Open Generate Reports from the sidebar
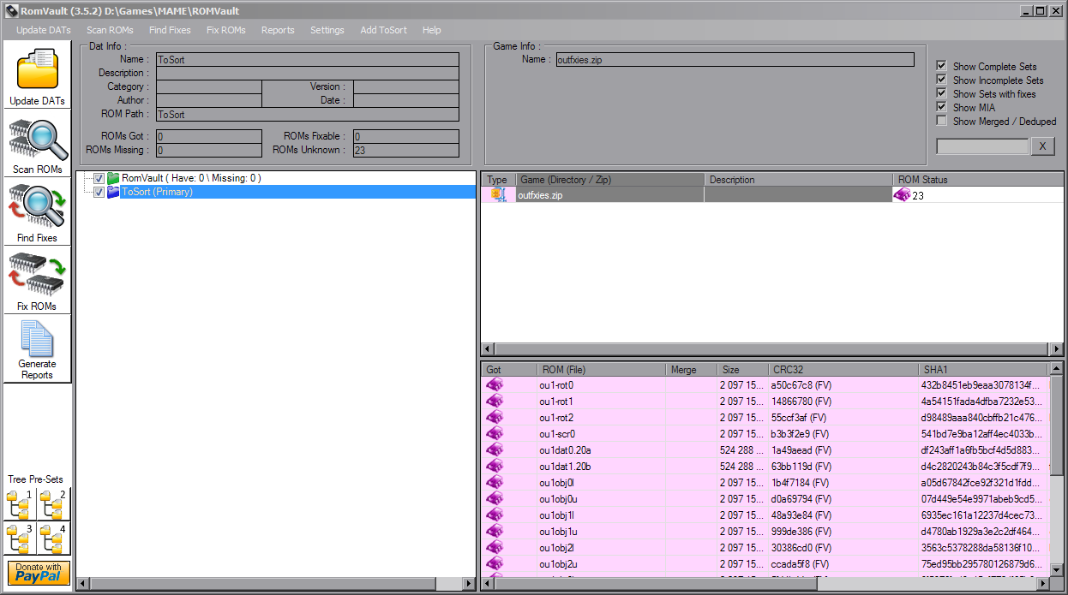 37,342
